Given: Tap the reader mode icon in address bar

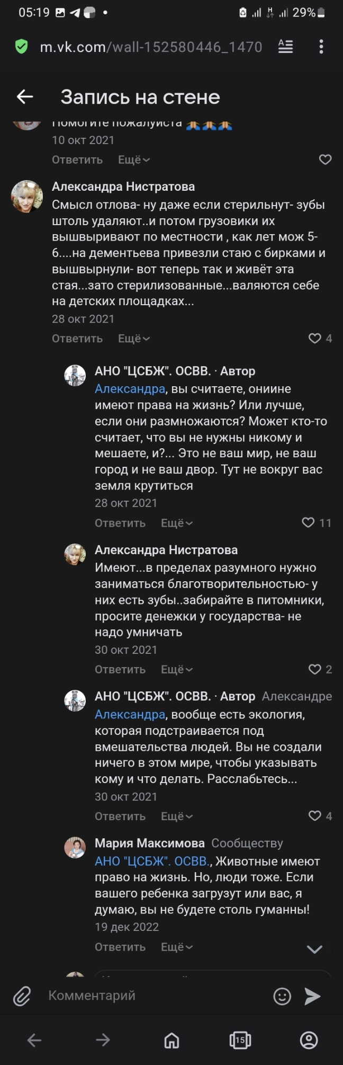Looking at the screenshot, I should click(x=285, y=47).
